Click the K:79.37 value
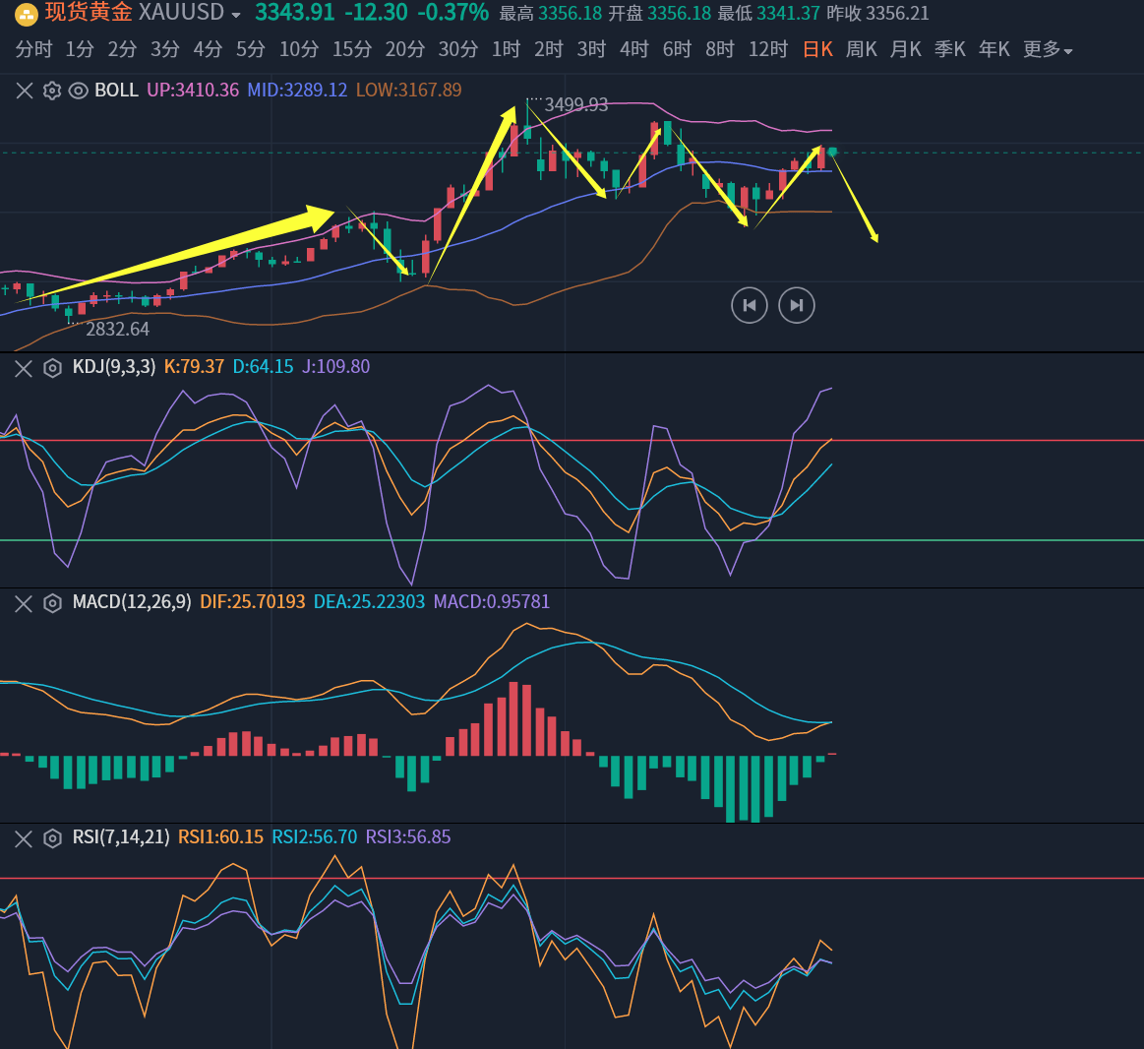Screen dimensions: 1144x1049 point(194,367)
